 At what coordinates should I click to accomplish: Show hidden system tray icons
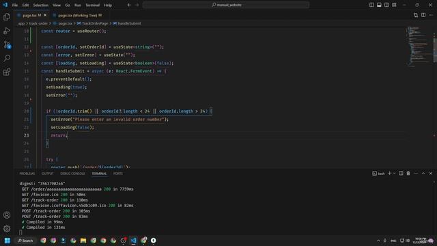point(378,241)
